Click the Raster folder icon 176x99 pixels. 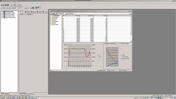tap(53, 20)
